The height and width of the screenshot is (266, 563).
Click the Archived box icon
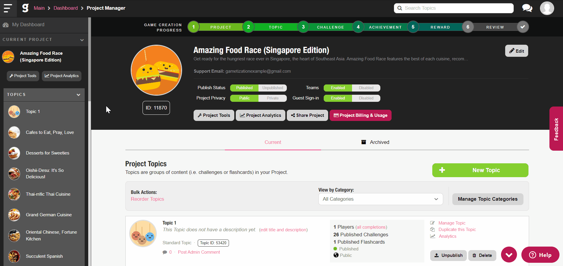pos(364,142)
